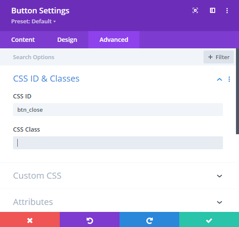Click the Filter button
This screenshot has width=239, height=227.
pyautogui.click(x=219, y=57)
